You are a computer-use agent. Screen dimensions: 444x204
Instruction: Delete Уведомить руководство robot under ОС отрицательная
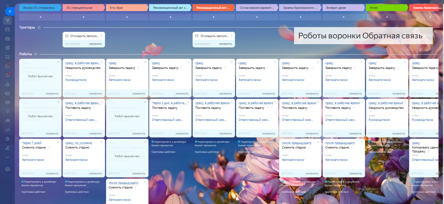coord(101,62)
